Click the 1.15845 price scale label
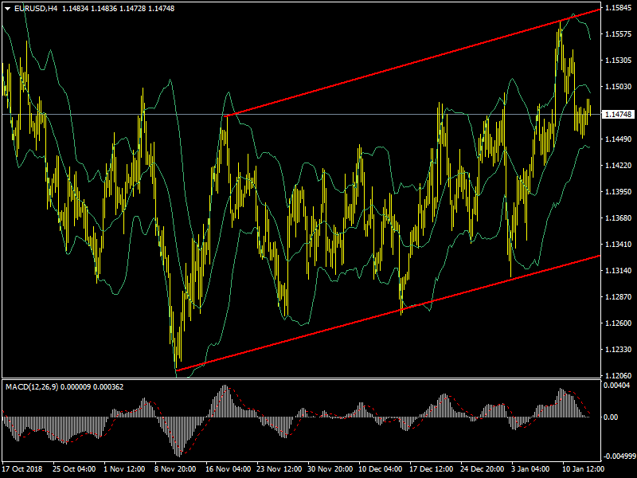 pyautogui.click(x=618, y=8)
